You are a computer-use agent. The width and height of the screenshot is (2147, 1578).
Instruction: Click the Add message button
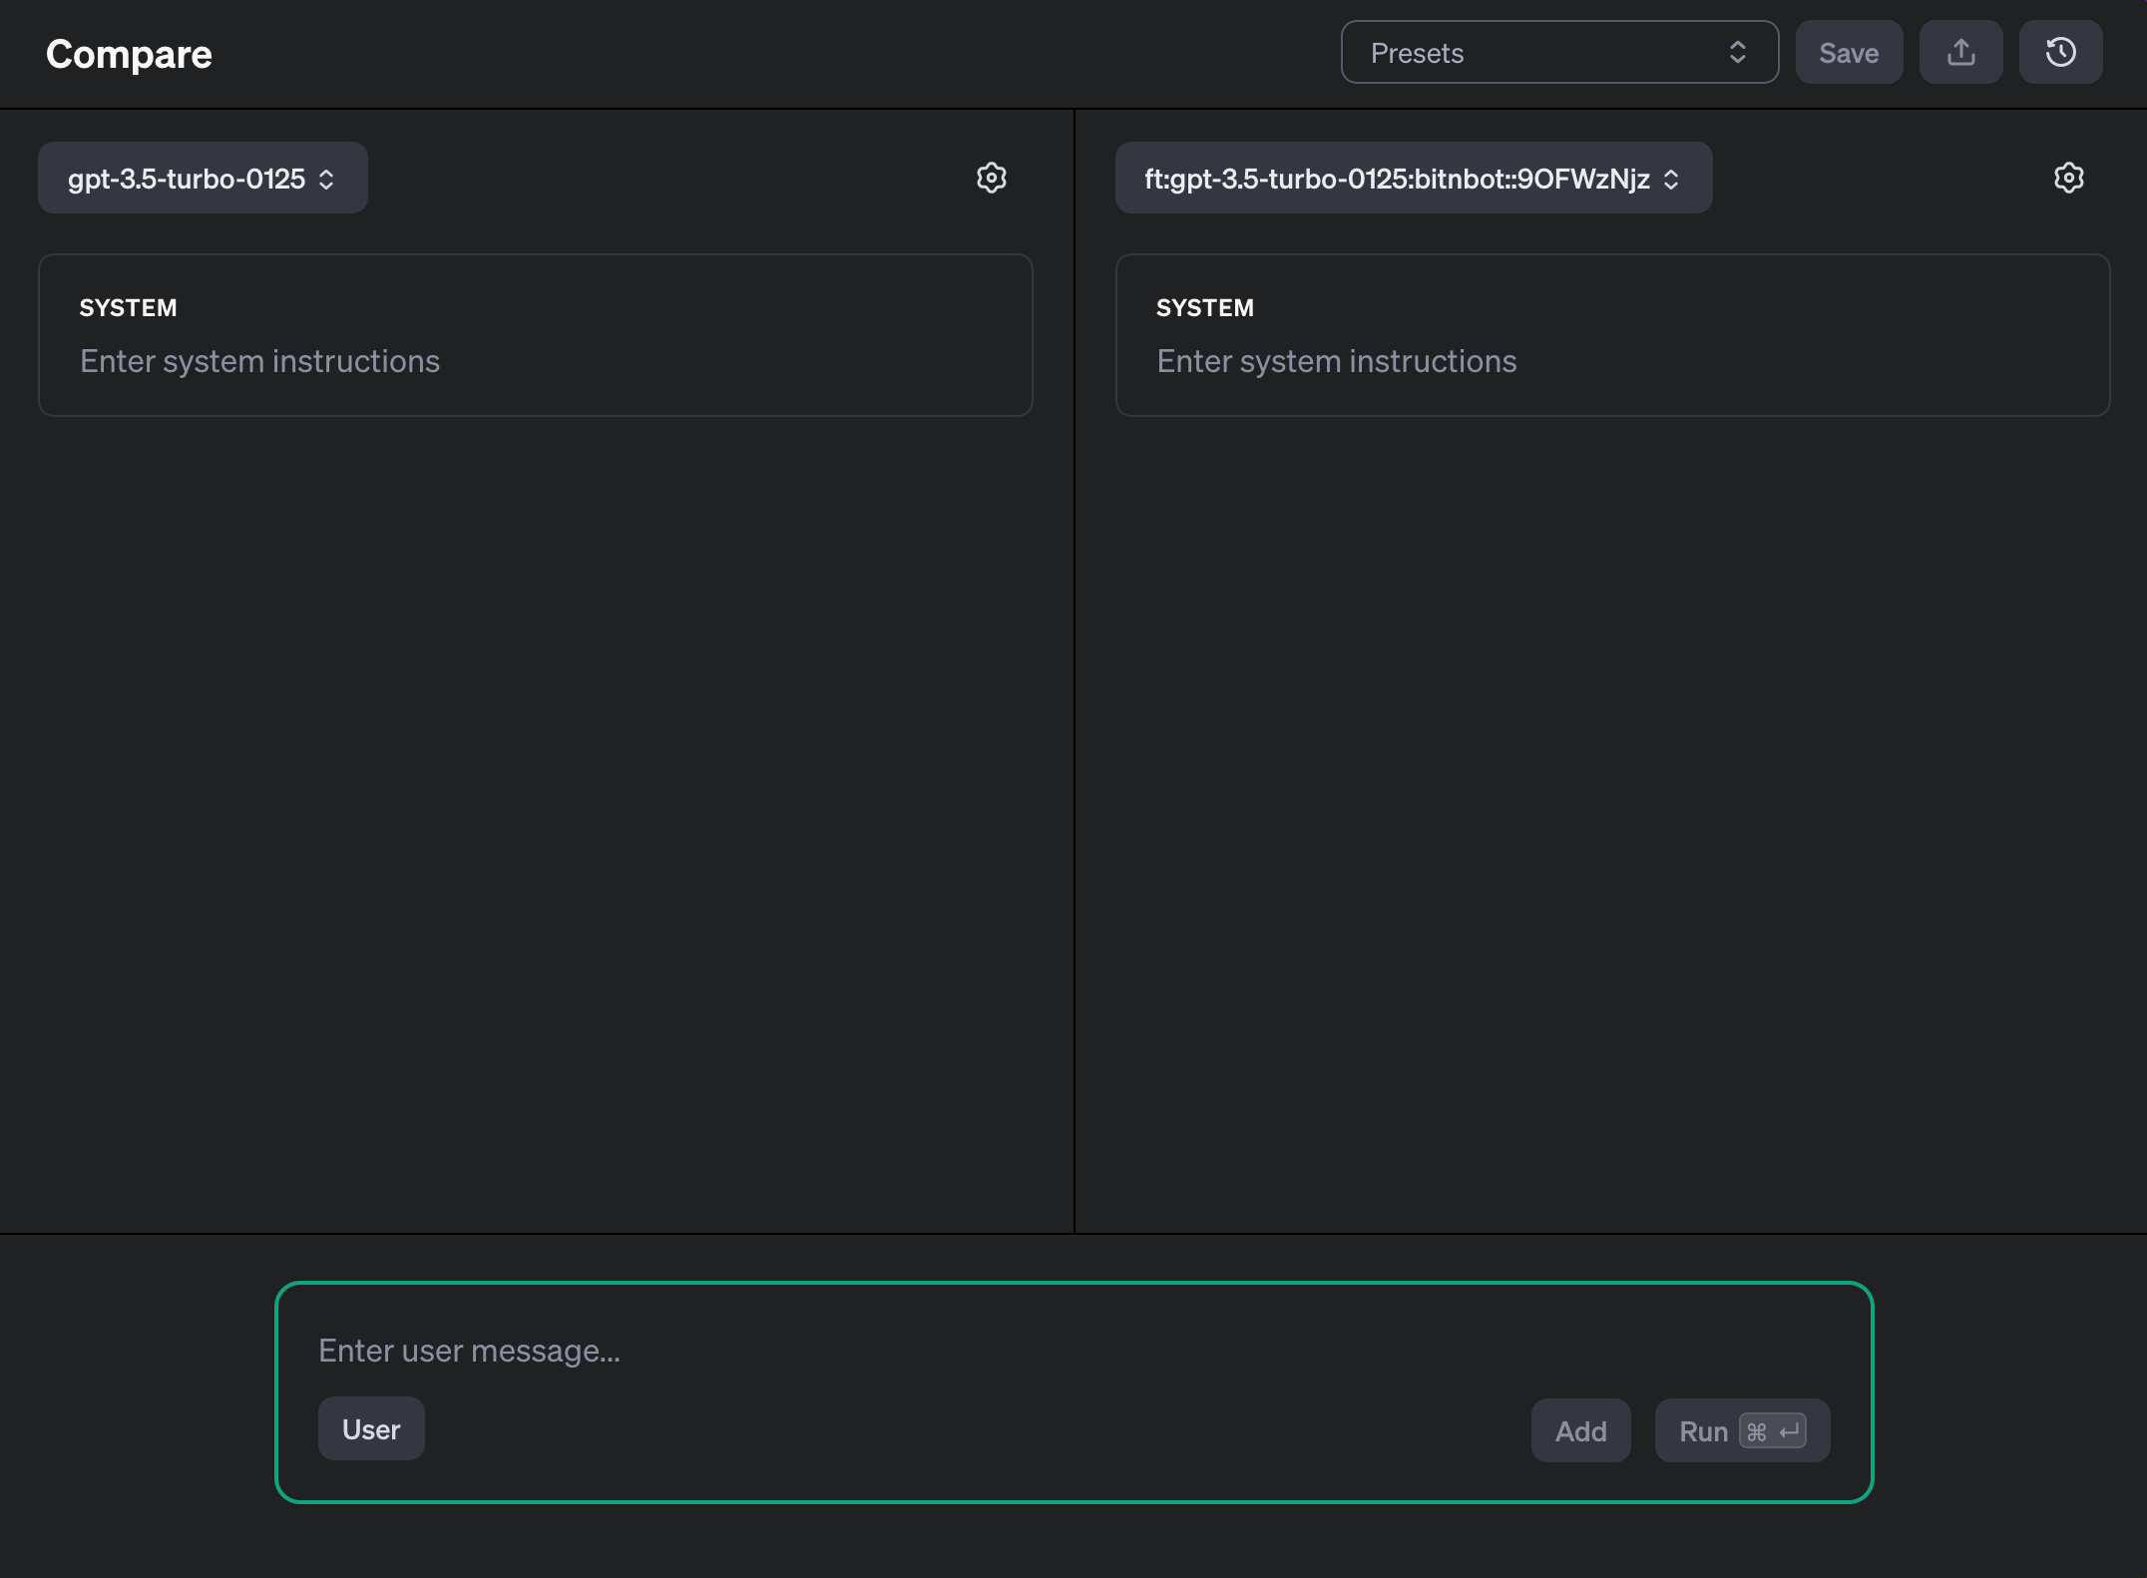(x=1580, y=1431)
